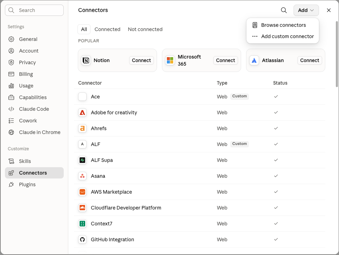This screenshot has height=255, width=339.
Task: Open Capabilities settings label
Action: point(33,97)
